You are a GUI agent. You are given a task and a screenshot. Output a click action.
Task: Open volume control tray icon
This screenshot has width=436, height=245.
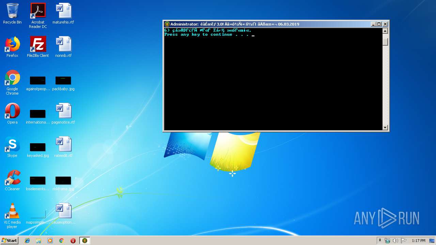(x=395, y=241)
